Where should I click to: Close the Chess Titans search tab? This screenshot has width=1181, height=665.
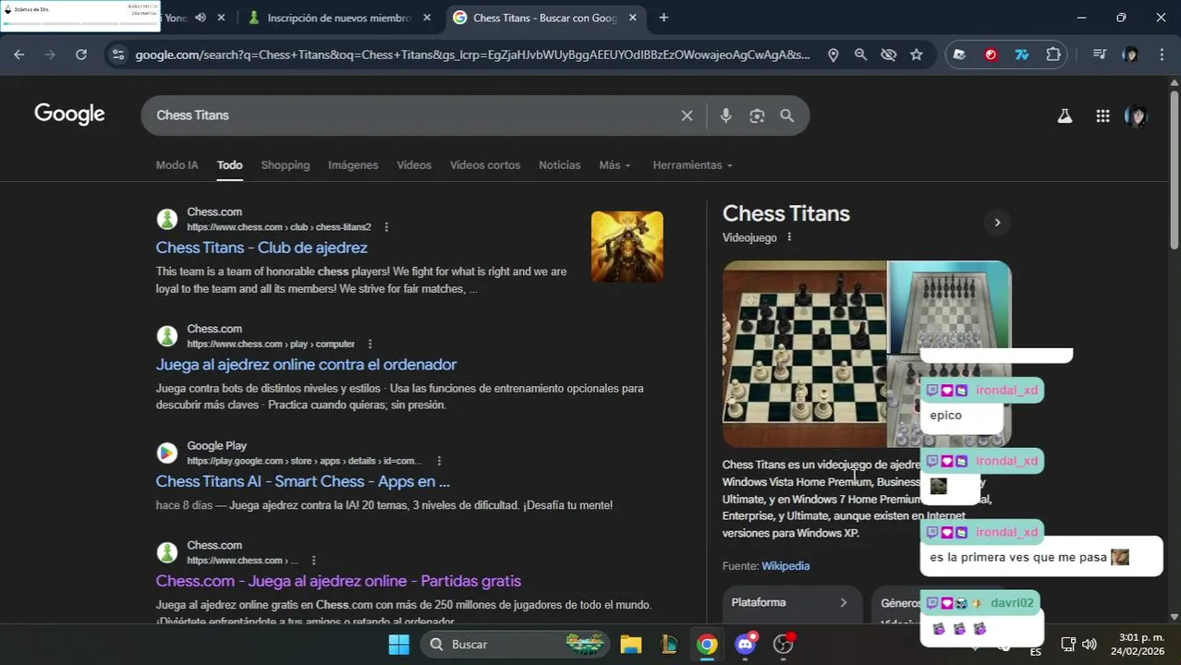pos(633,18)
